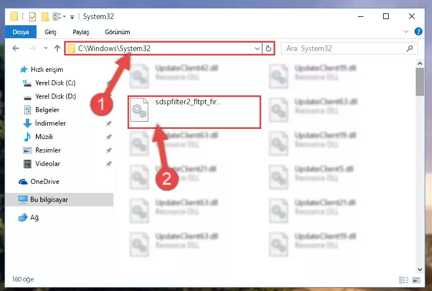Open Müzik folder in sidebar
Viewport: 432px width, 291px height.
44,137
